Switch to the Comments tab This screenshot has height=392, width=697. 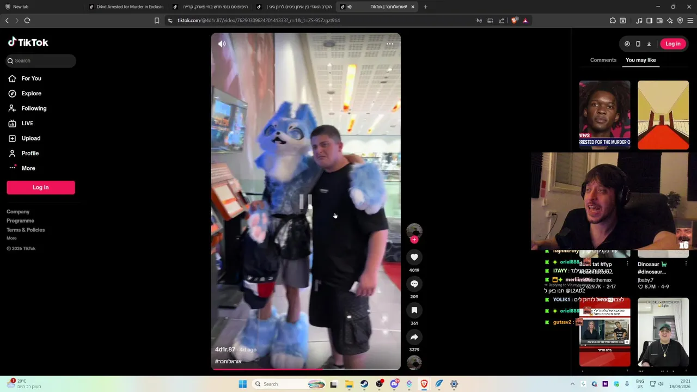[x=603, y=60]
